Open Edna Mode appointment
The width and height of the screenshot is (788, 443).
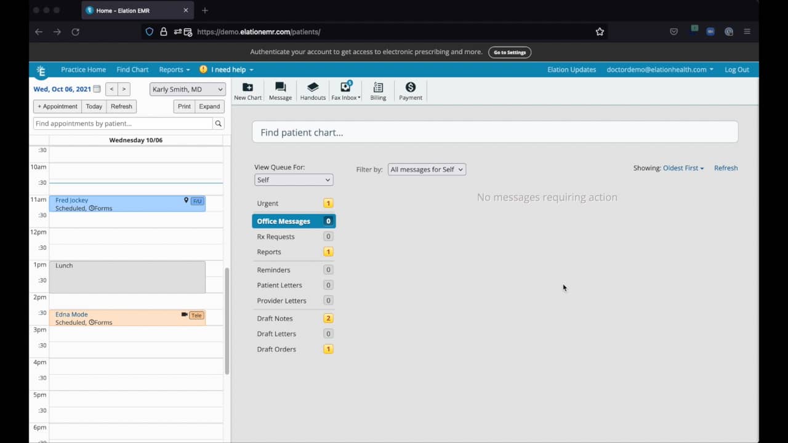click(127, 318)
